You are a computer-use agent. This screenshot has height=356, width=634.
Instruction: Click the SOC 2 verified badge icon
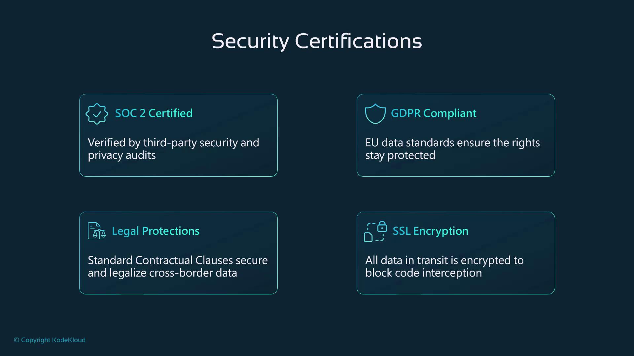97,114
